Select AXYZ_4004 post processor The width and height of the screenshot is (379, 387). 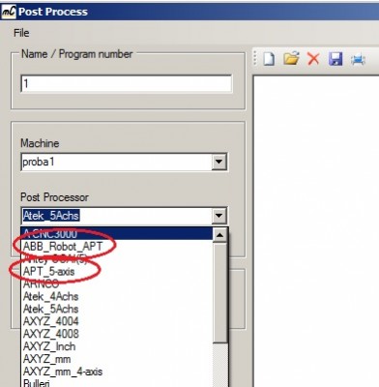pyautogui.click(x=117, y=321)
